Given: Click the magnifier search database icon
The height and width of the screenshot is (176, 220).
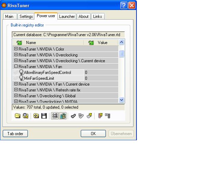Looking at the screenshot, I should click(x=25, y=116).
